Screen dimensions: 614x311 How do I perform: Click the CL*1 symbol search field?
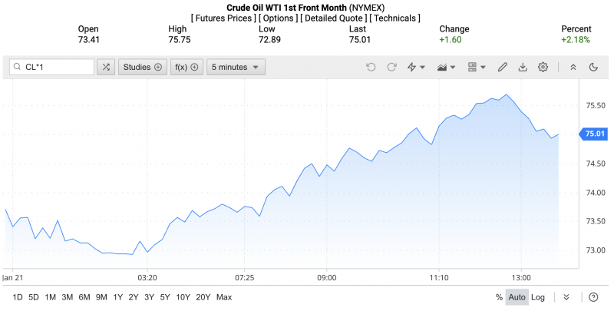[52, 67]
